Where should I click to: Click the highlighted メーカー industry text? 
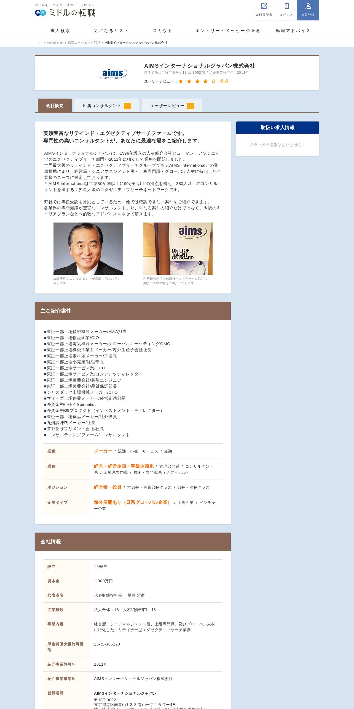coord(103,451)
